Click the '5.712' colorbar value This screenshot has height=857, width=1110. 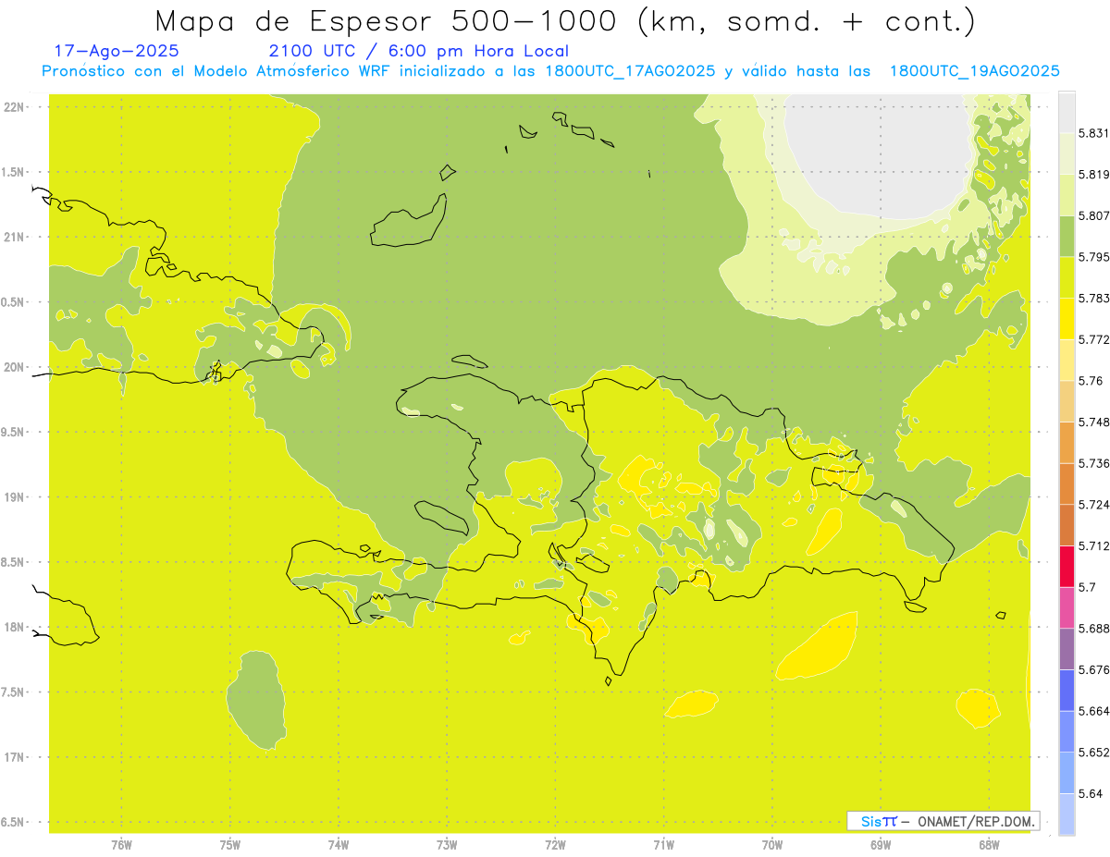[x=1094, y=546]
